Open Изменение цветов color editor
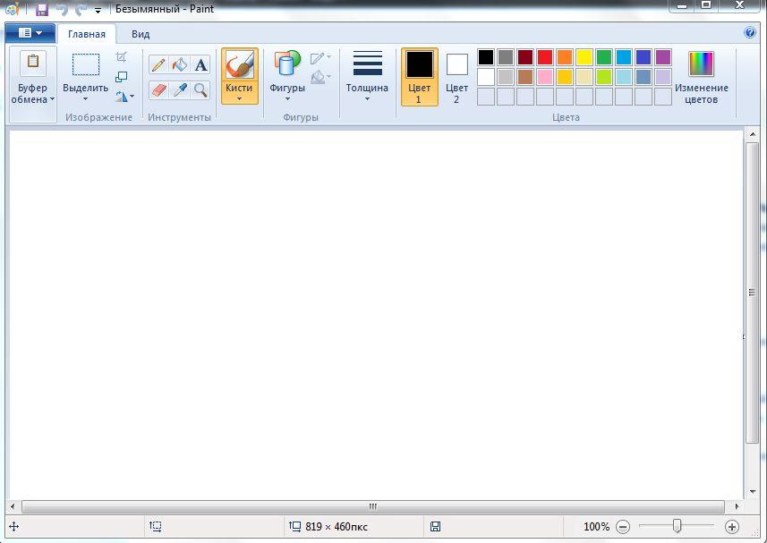 pos(701,76)
